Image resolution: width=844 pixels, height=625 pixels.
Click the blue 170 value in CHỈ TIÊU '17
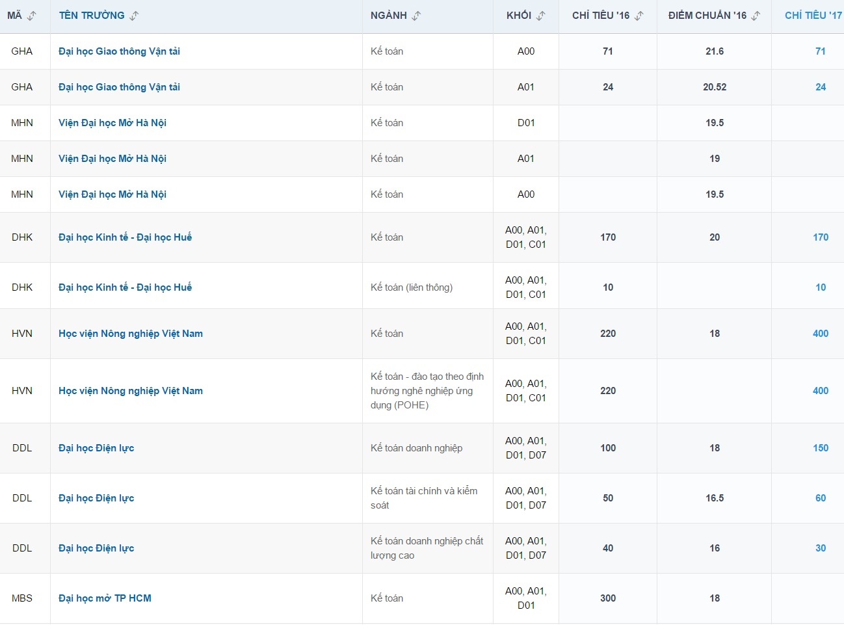(x=821, y=237)
